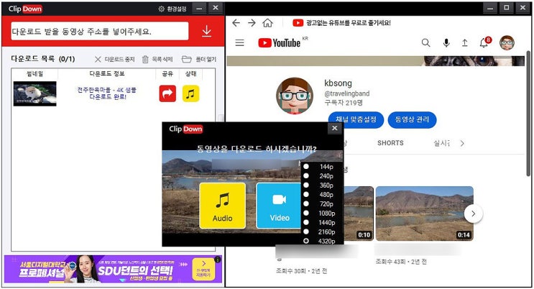Choose Audio download in ClipDown dialog
This screenshot has width=534, height=289.
(x=222, y=206)
